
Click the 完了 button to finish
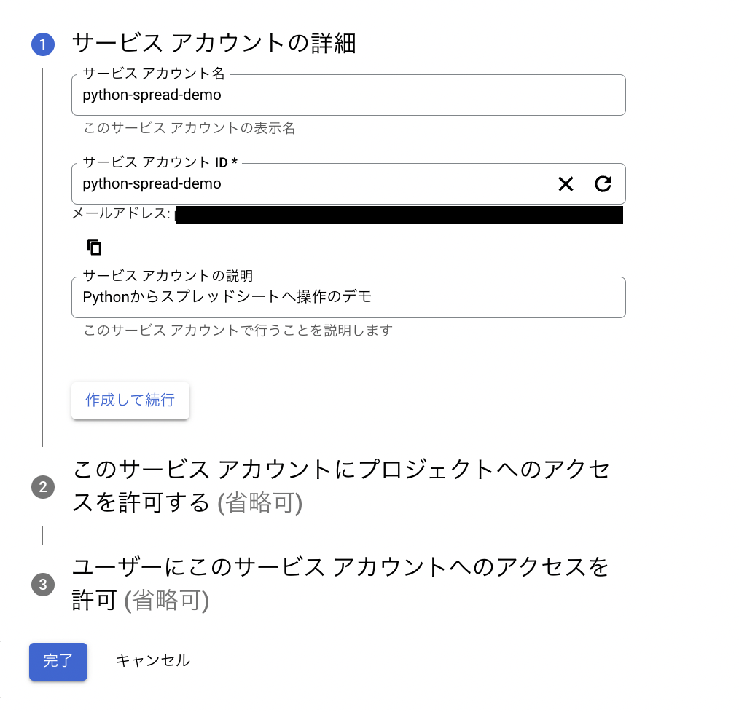58,661
